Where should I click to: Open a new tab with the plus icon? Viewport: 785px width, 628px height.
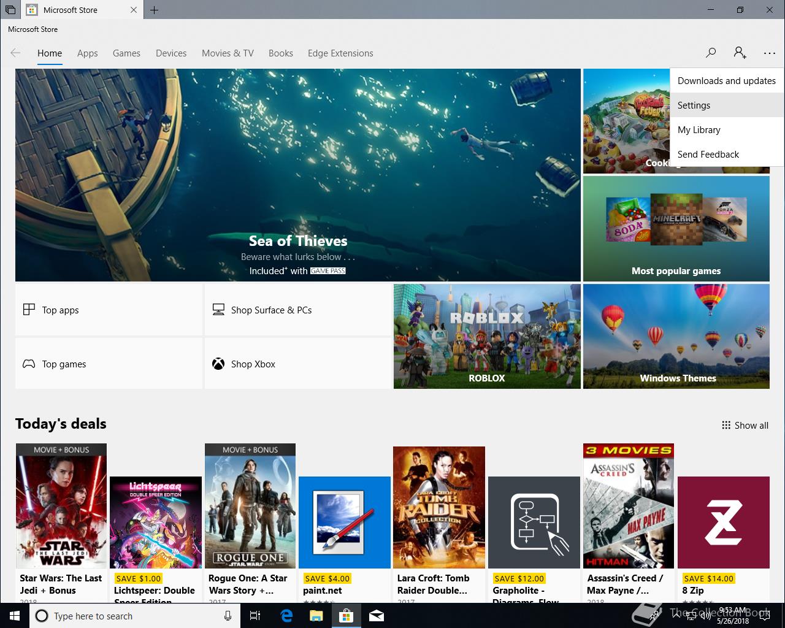pyautogui.click(x=154, y=10)
